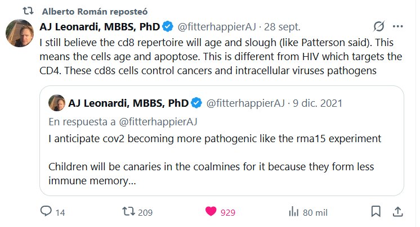View tweet analytics bar chart icon
This screenshot has width=420, height=227.
pos(293,212)
